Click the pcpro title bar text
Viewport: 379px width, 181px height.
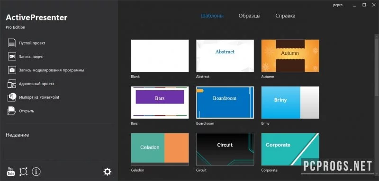(338, 5)
